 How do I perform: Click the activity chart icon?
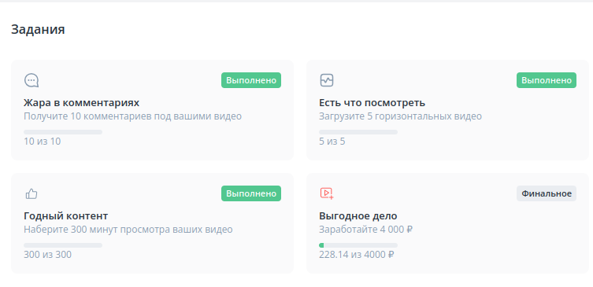pyautogui.click(x=327, y=80)
